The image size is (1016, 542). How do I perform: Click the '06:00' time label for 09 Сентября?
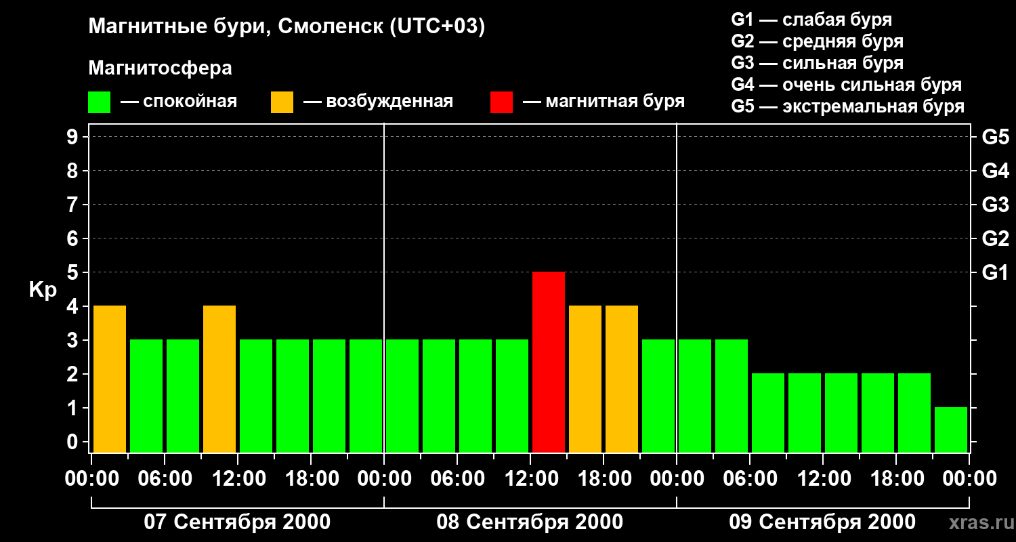click(x=750, y=479)
